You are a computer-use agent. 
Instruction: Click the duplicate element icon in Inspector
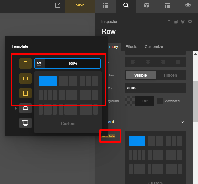(x=176, y=22)
